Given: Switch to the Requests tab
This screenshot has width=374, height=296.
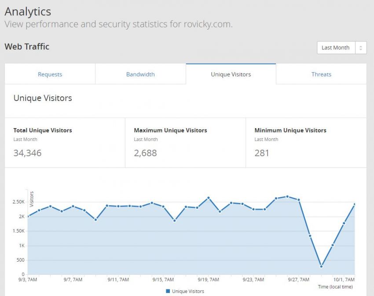Looking at the screenshot, I should [50, 74].
